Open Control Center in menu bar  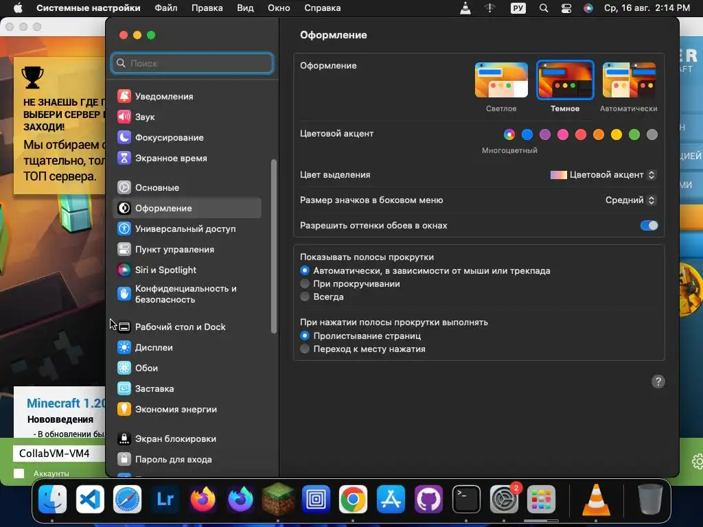(x=566, y=8)
